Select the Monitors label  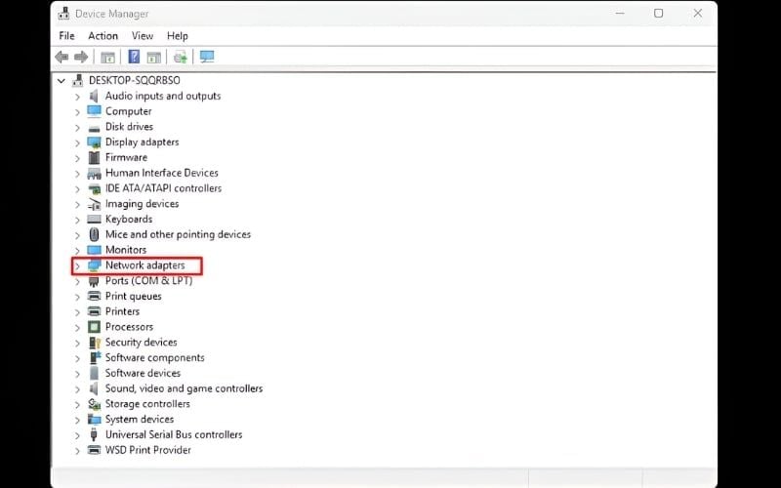[x=126, y=250]
